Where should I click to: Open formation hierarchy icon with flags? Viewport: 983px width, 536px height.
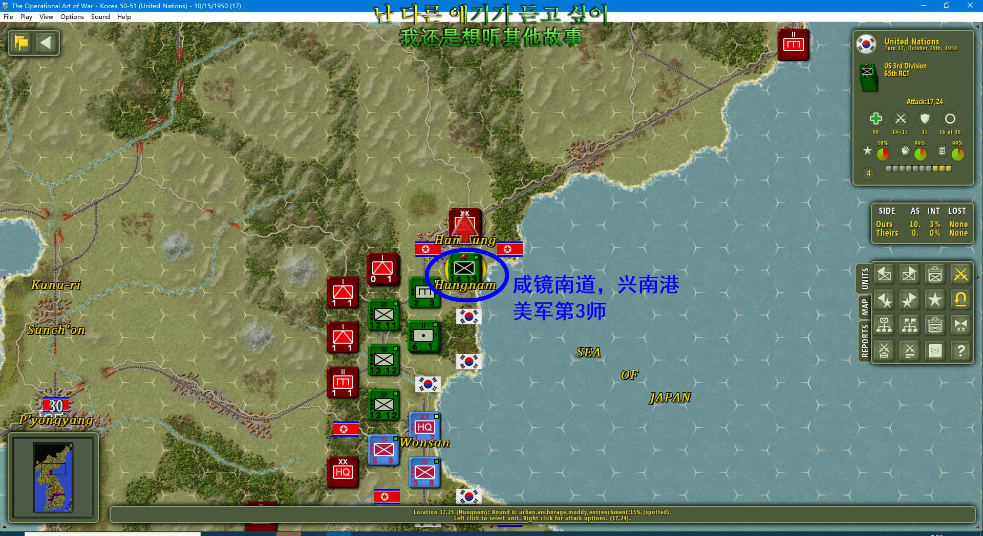pos(910,325)
